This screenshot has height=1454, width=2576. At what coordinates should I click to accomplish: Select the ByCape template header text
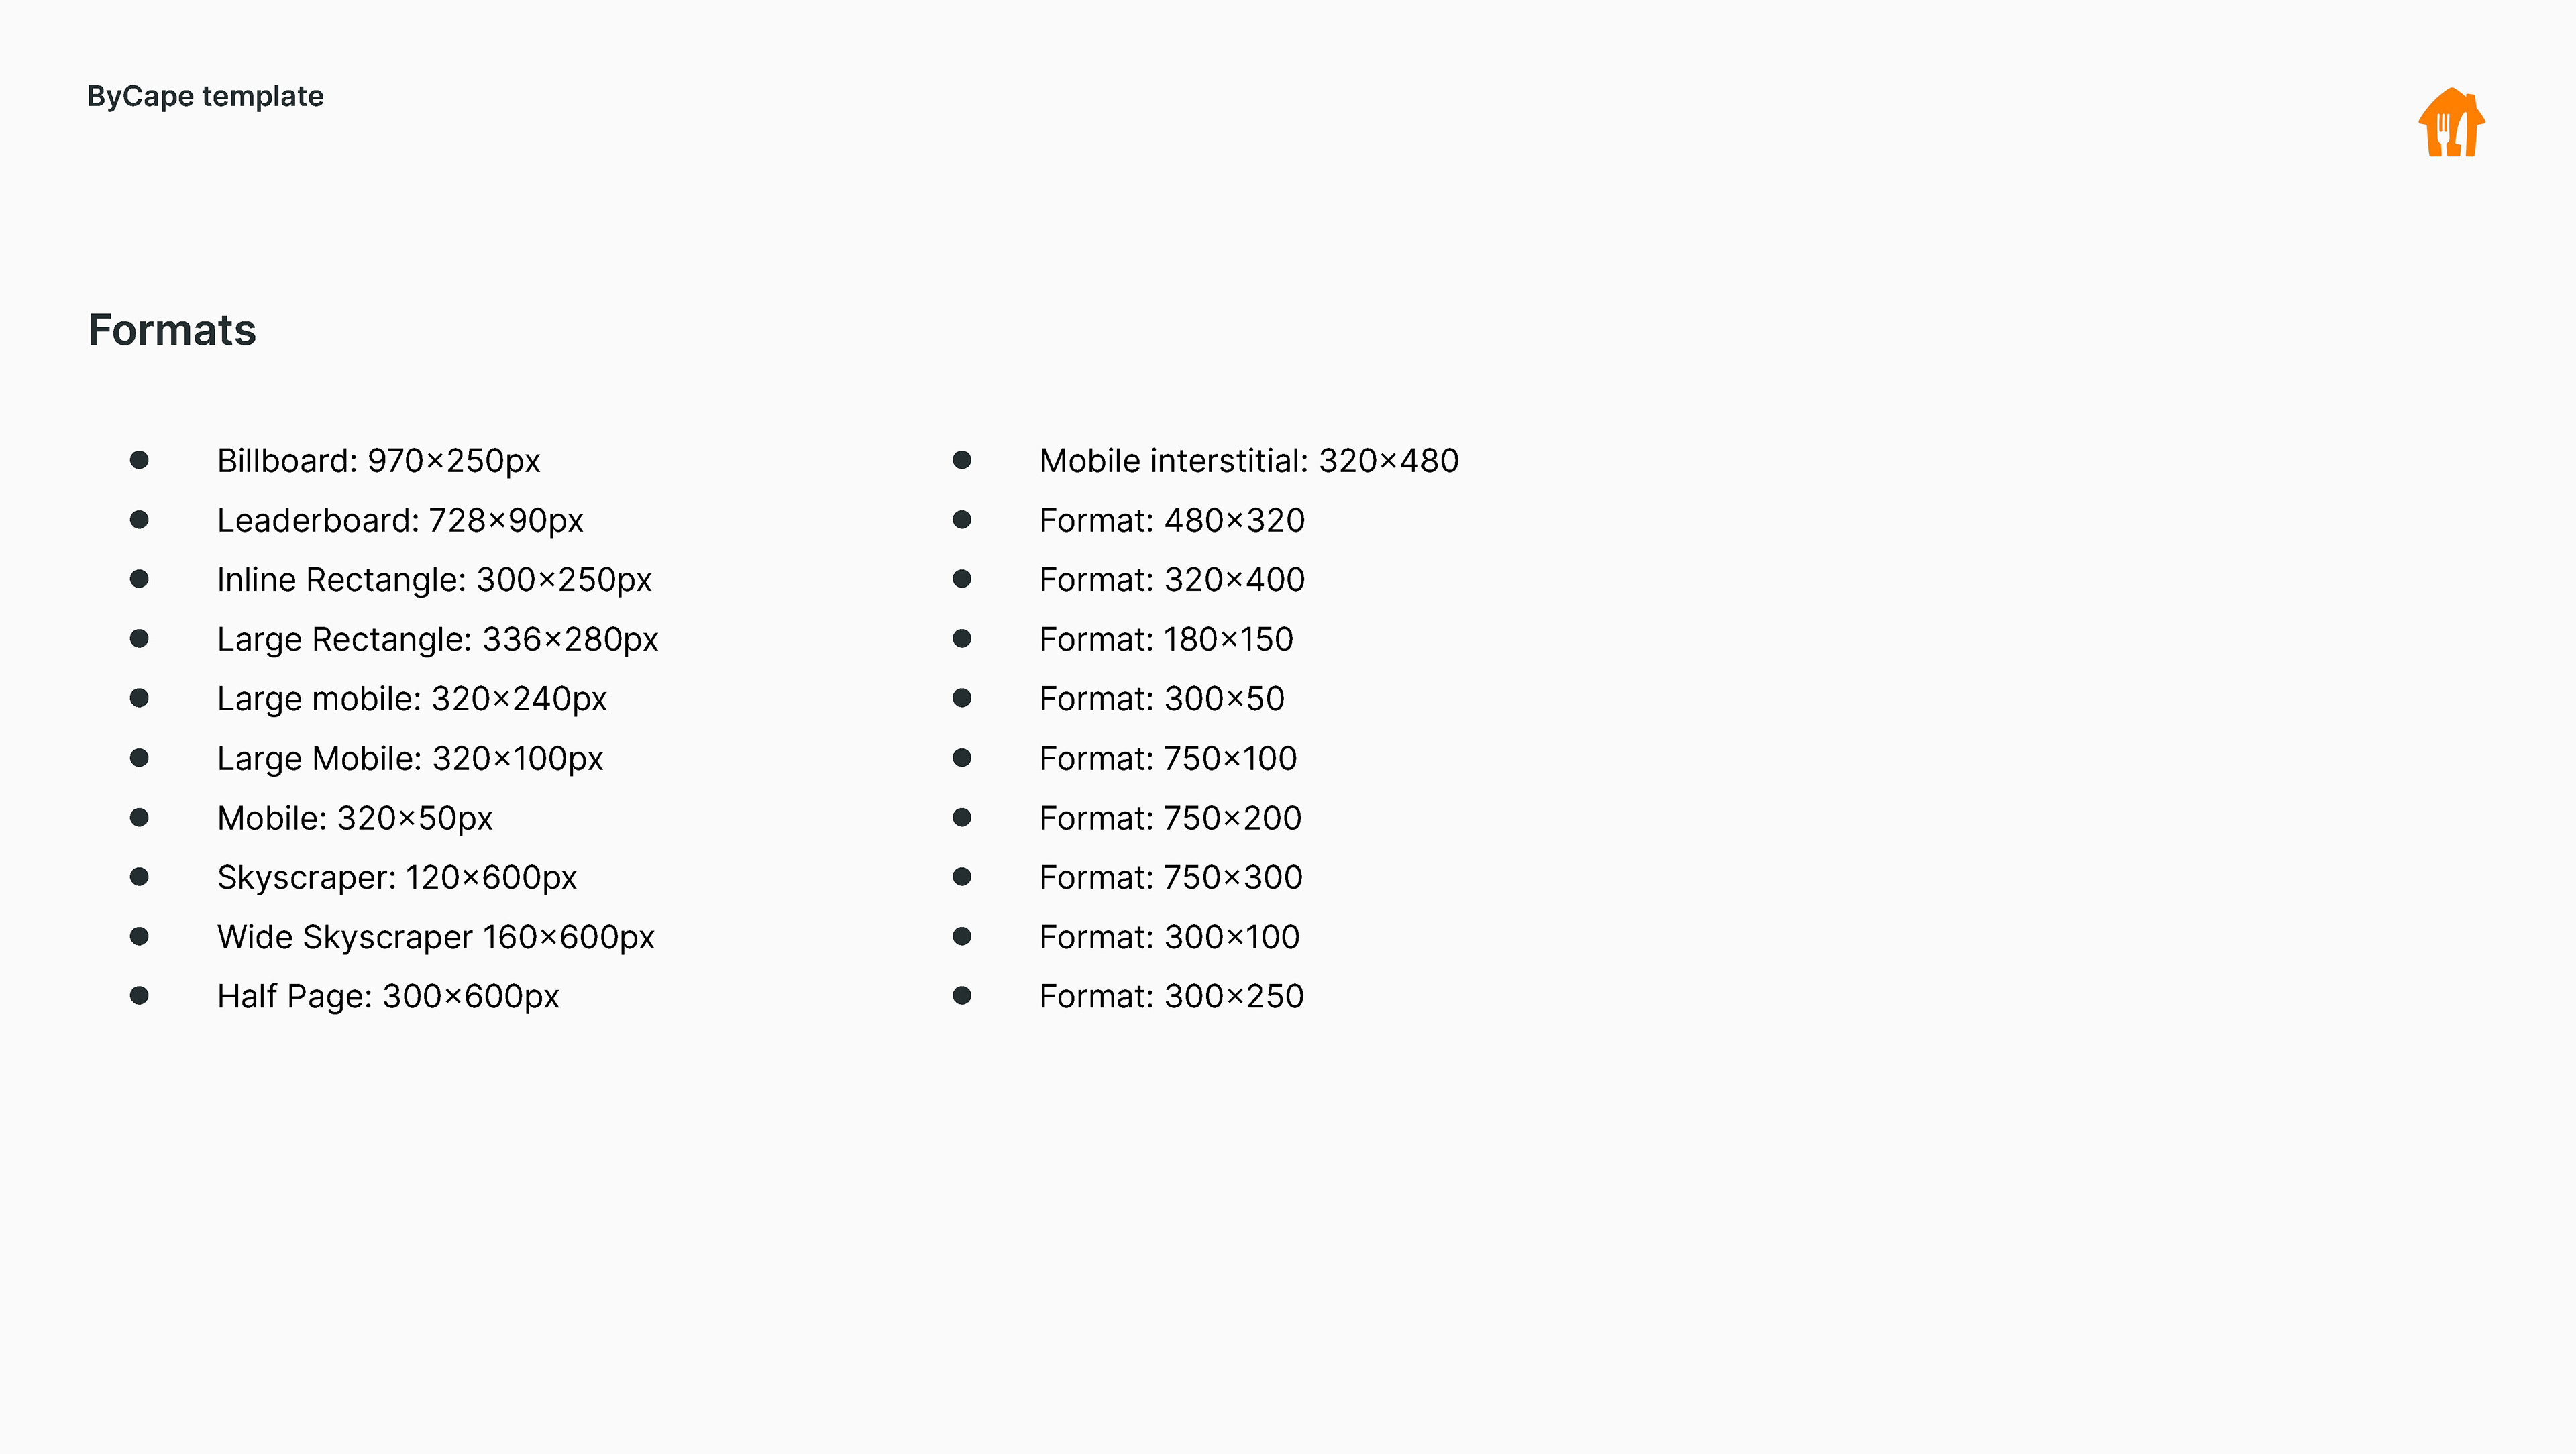point(205,96)
